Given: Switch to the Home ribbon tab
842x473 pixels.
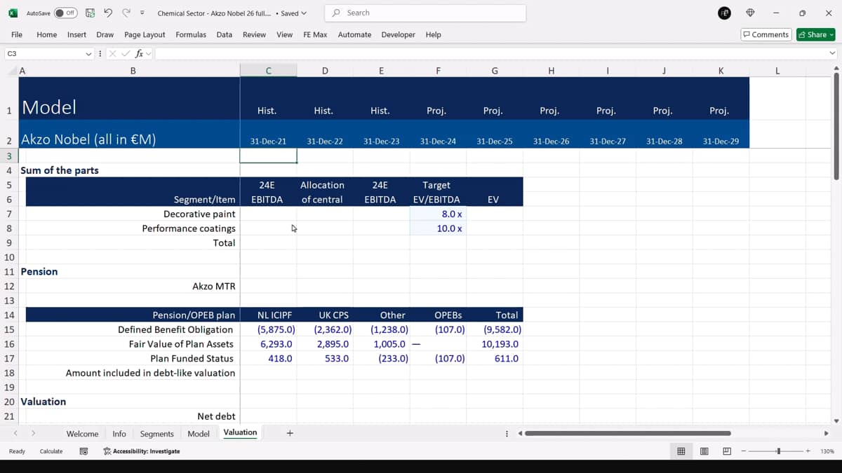Looking at the screenshot, I should pyautogui.click(x=46, y=34).
